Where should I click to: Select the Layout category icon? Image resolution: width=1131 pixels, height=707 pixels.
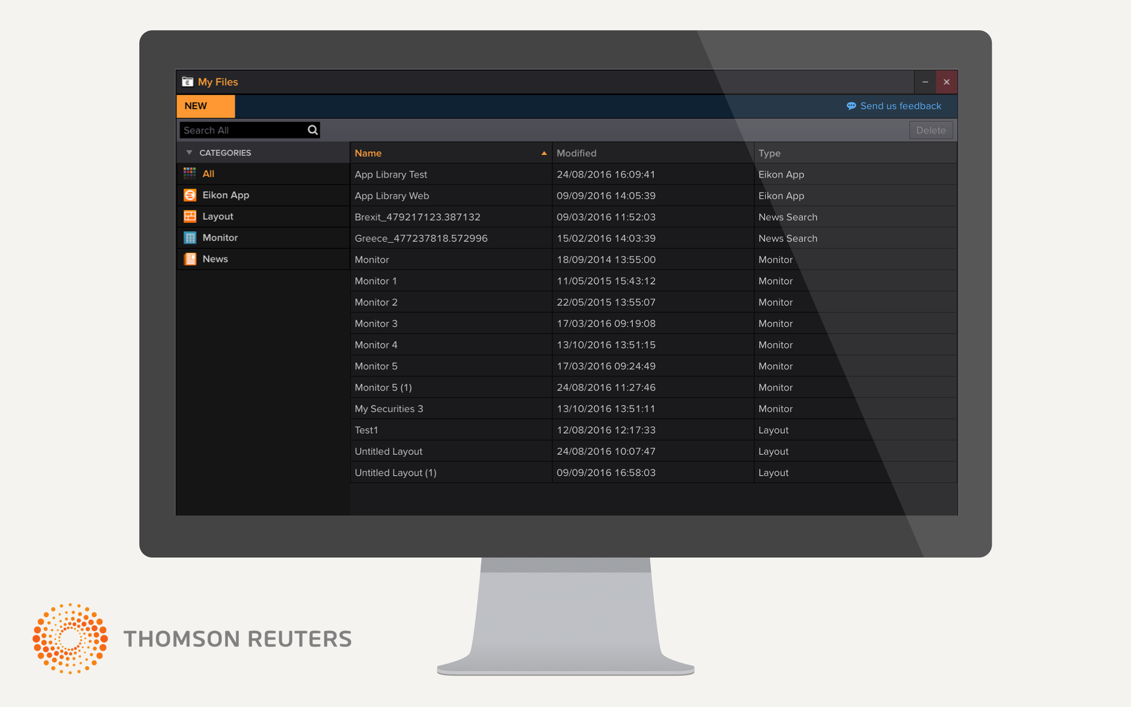pyautogui.click(x=190, y=216)
